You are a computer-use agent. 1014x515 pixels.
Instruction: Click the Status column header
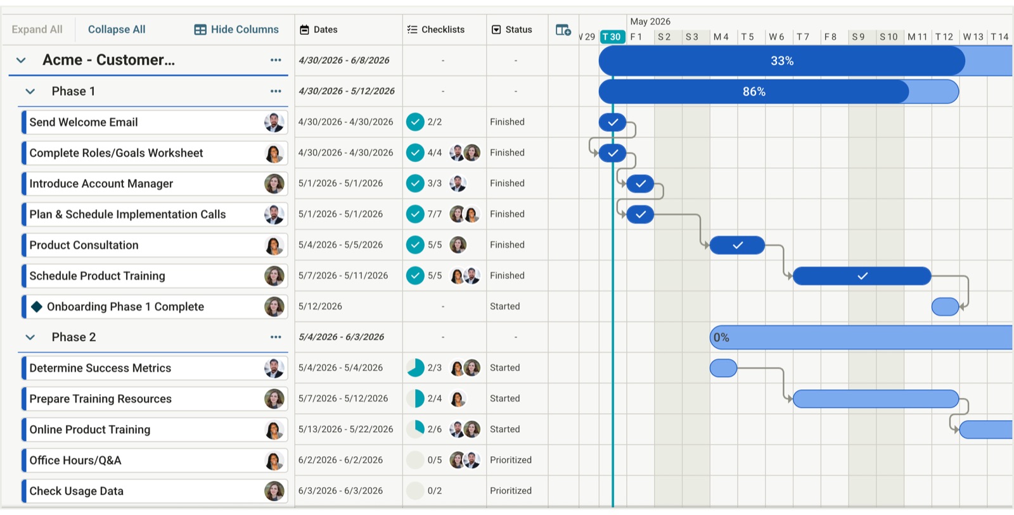pos(517,30)
